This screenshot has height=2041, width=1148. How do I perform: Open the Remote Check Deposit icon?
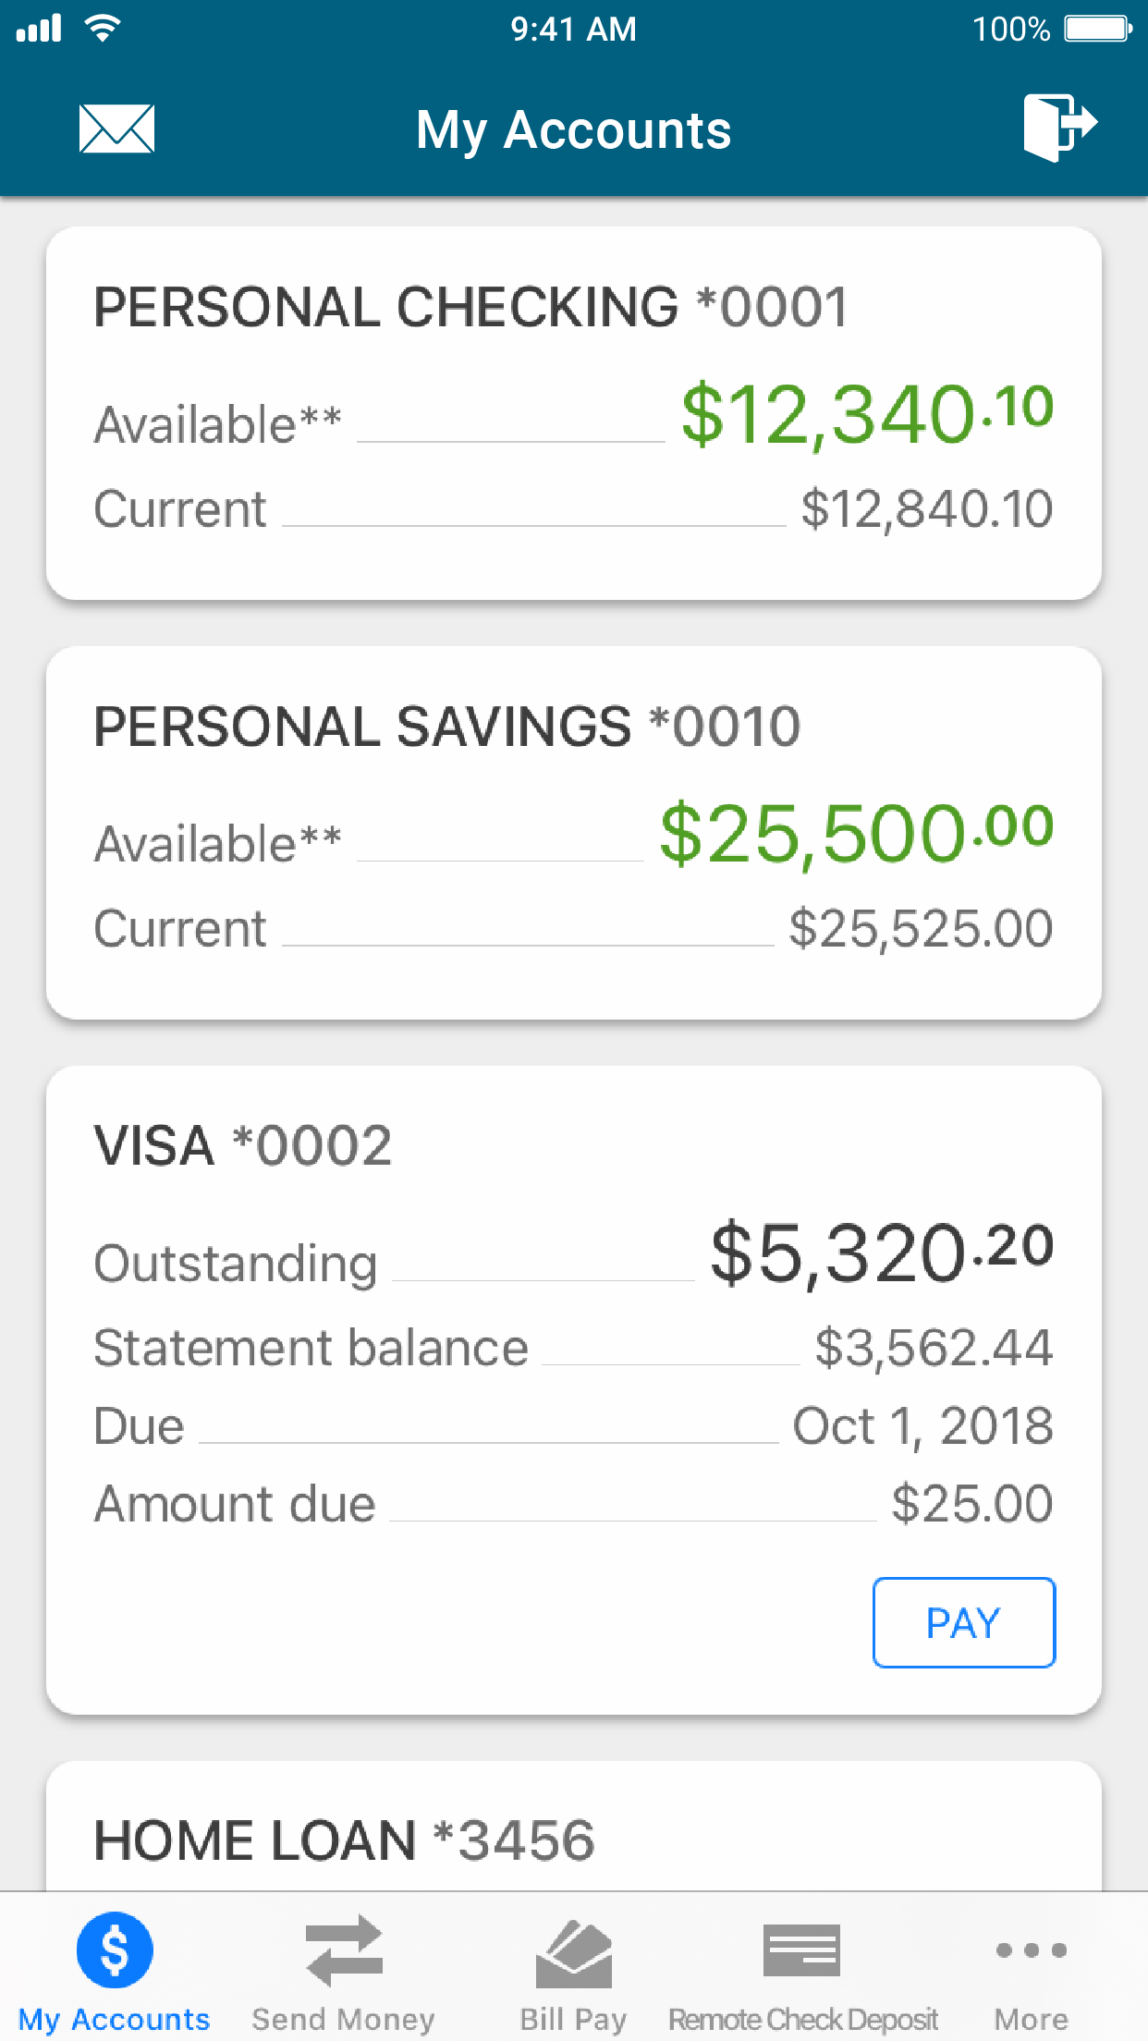click(x=802, y=1950)
